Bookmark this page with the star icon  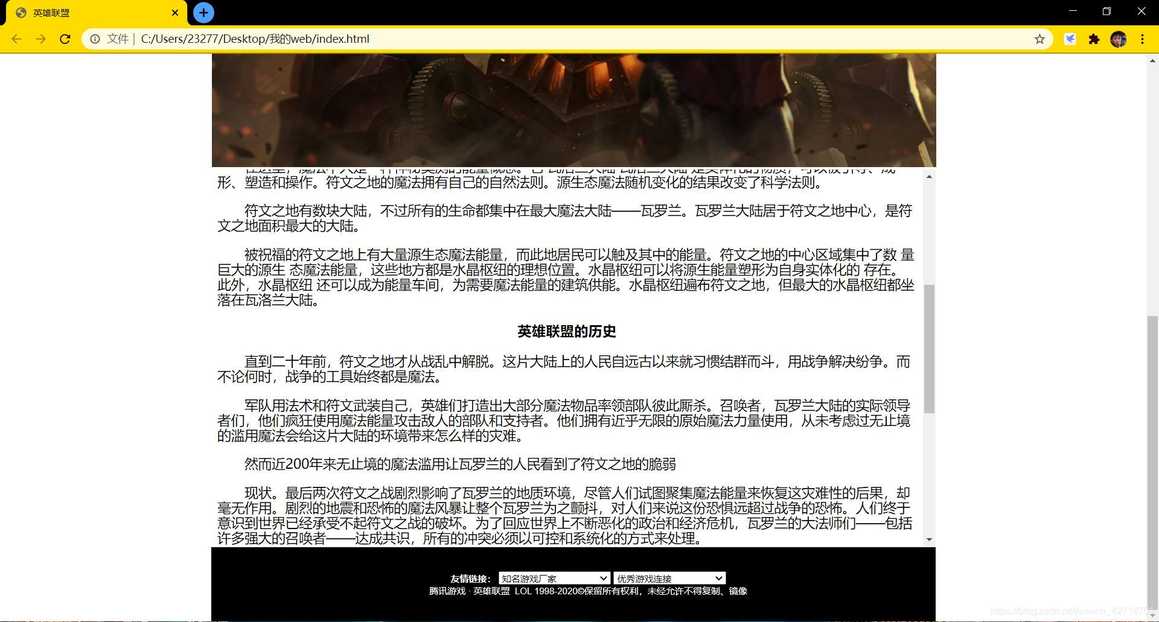pyautogui.click(x=1039, y=39)
